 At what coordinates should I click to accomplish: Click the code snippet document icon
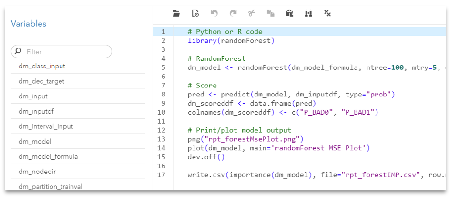tap(195, 13)
